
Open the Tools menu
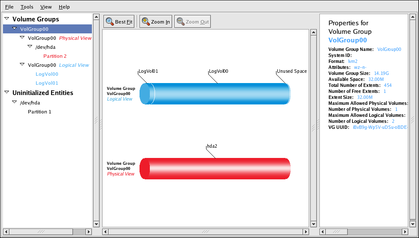click(27, 7)
